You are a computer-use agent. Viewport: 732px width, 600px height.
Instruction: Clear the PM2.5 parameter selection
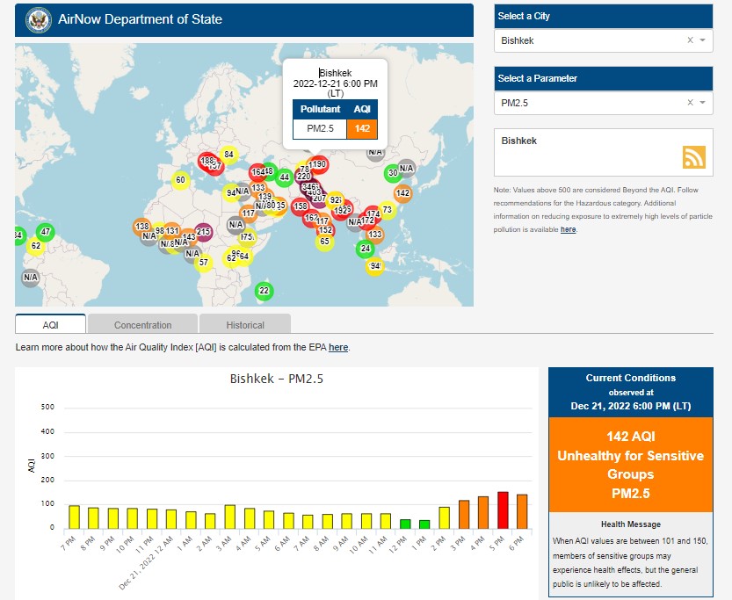[x=690, y=103]
